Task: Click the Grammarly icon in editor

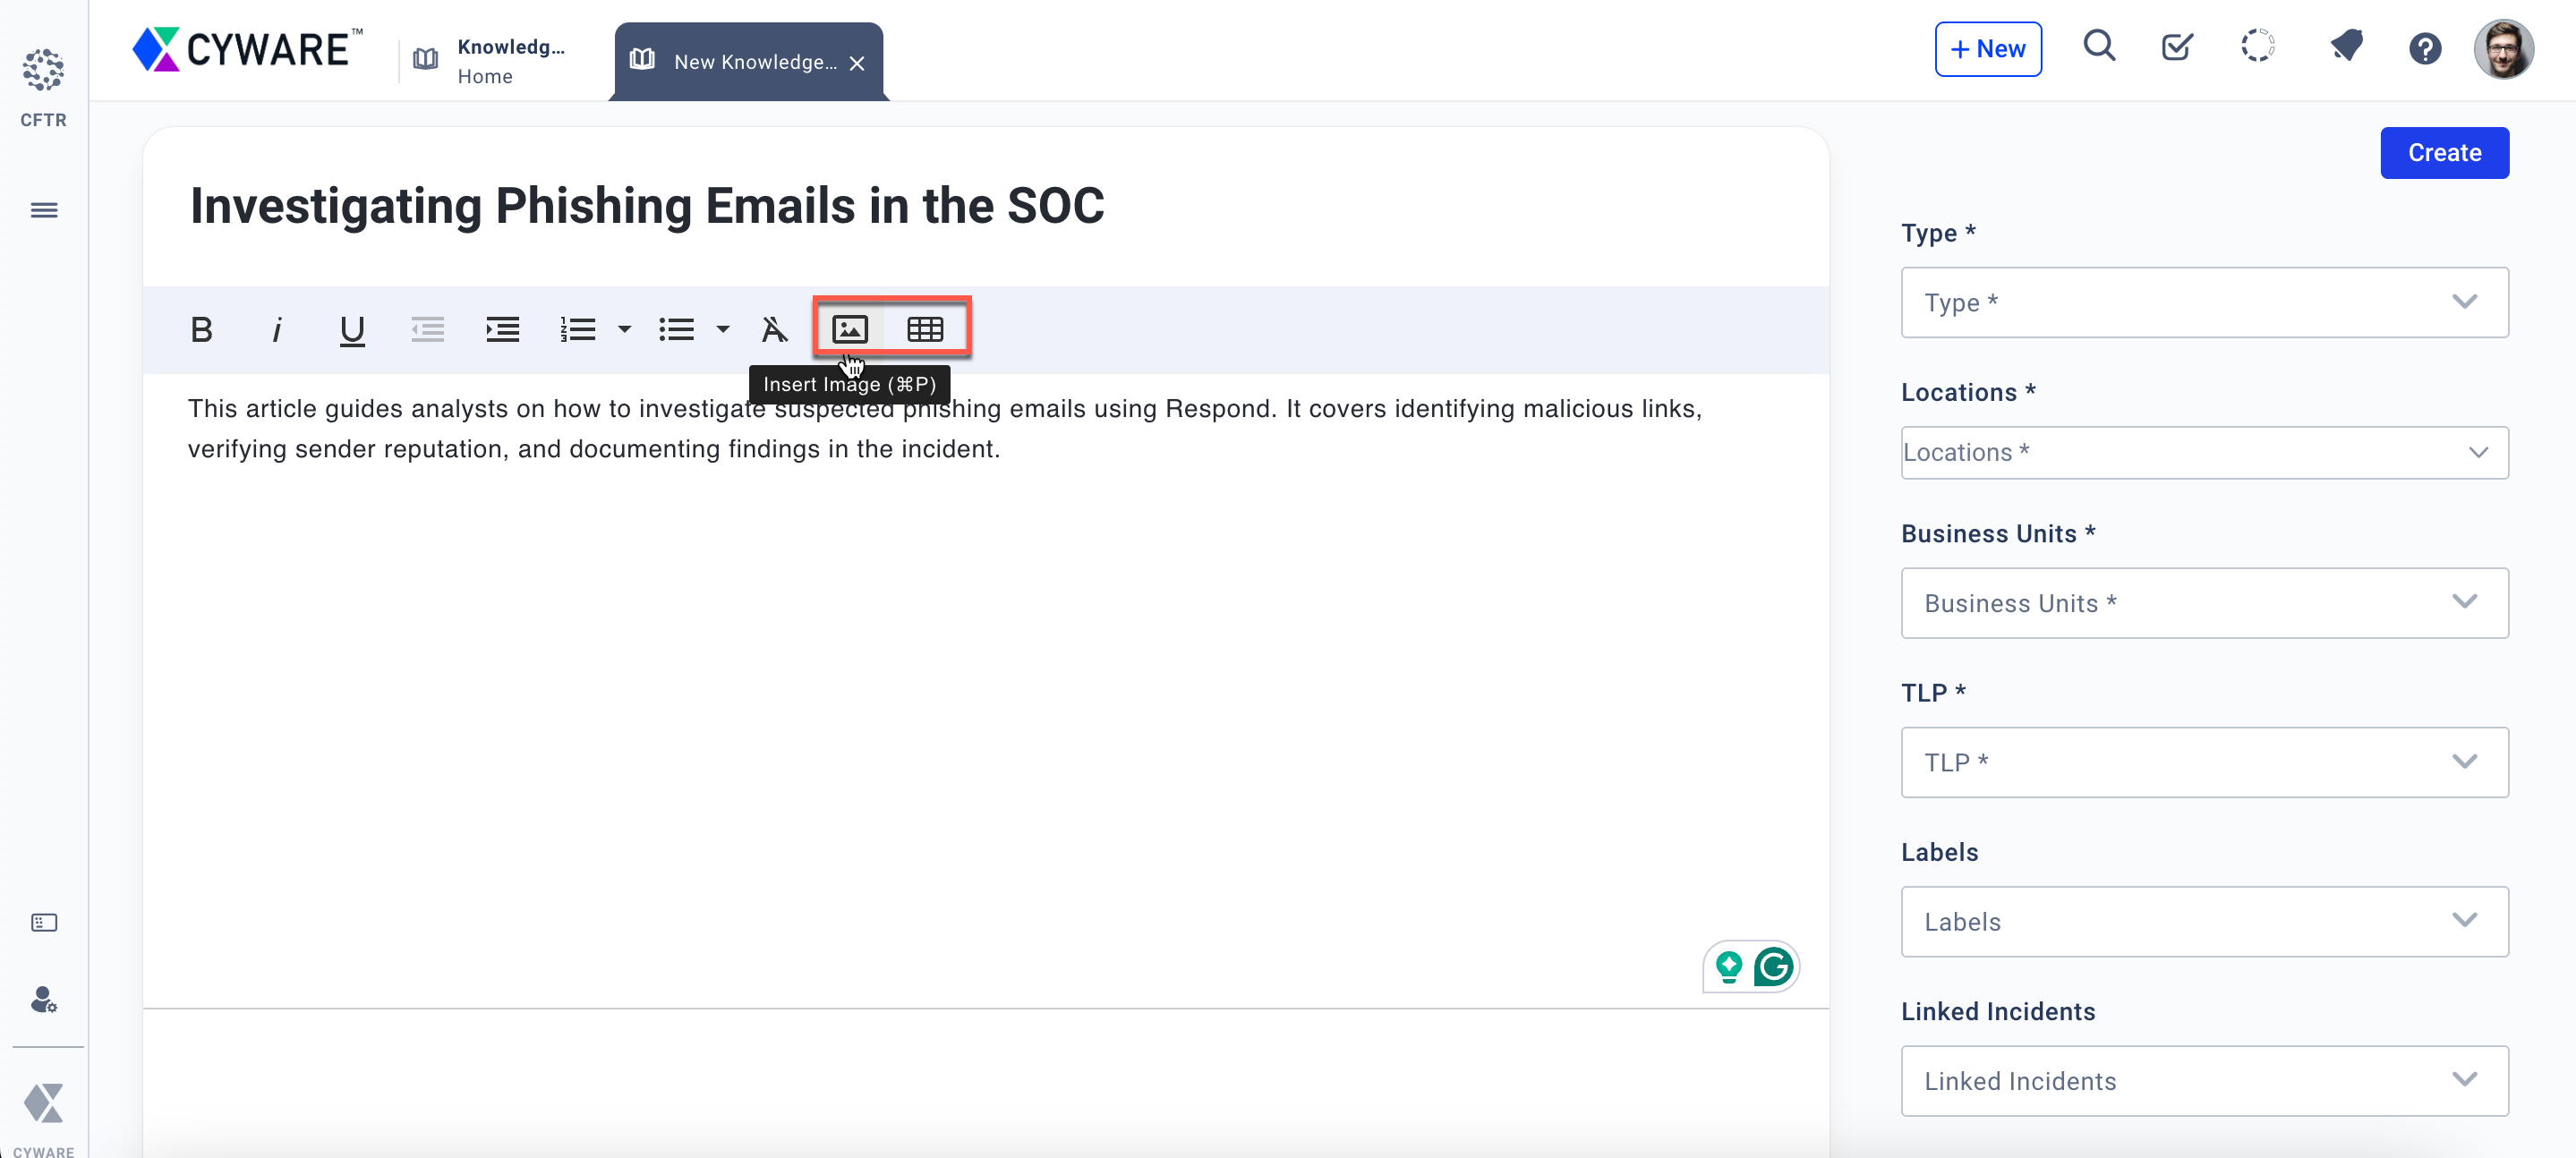Action: [1773, 967]
